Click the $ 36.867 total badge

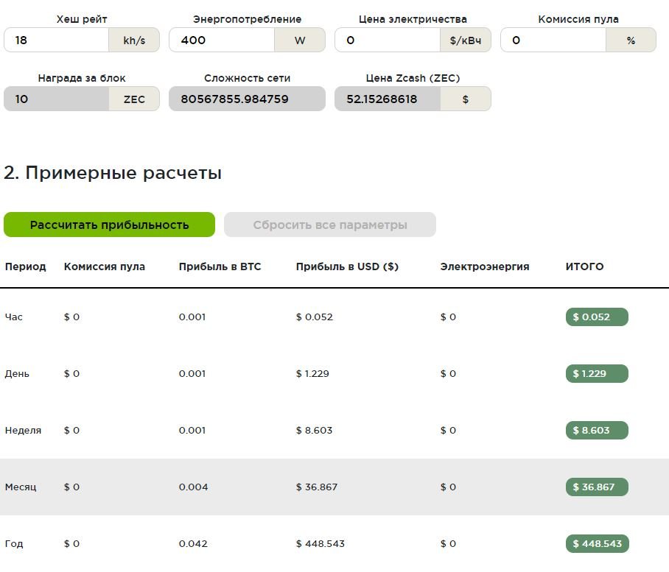(597, 487)
